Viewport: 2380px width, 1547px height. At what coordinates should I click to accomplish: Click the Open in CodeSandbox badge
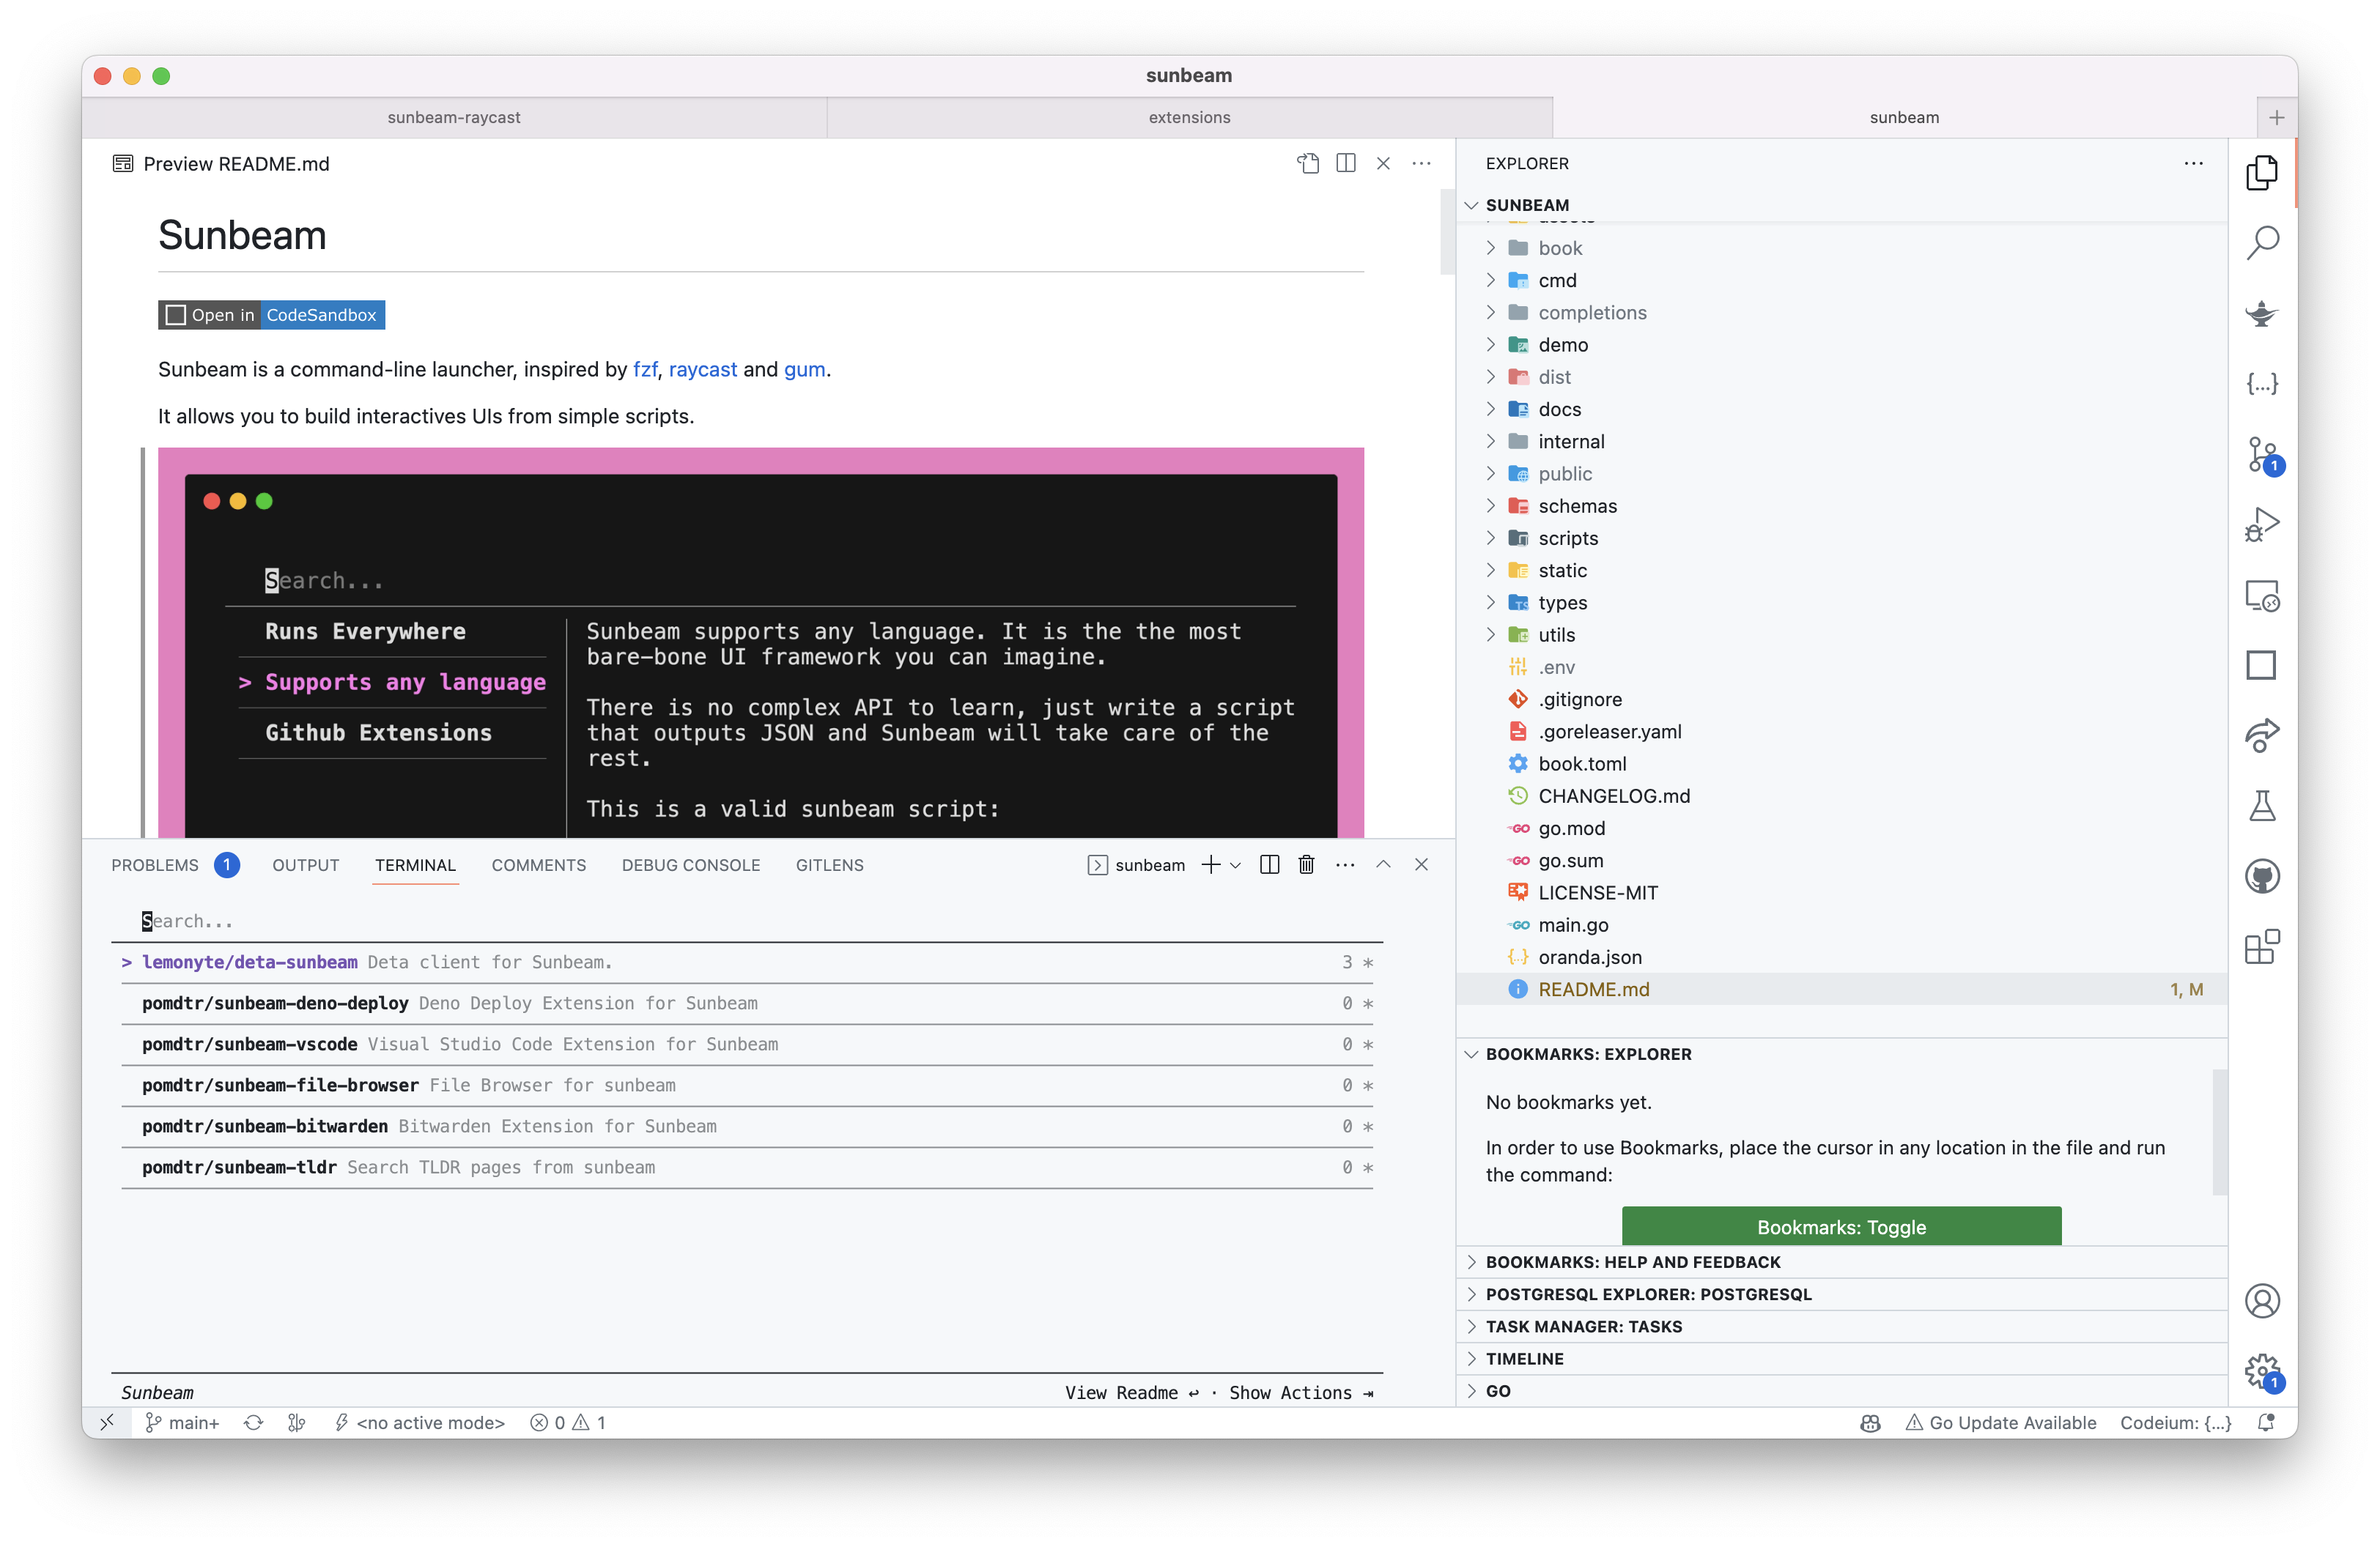271,315
